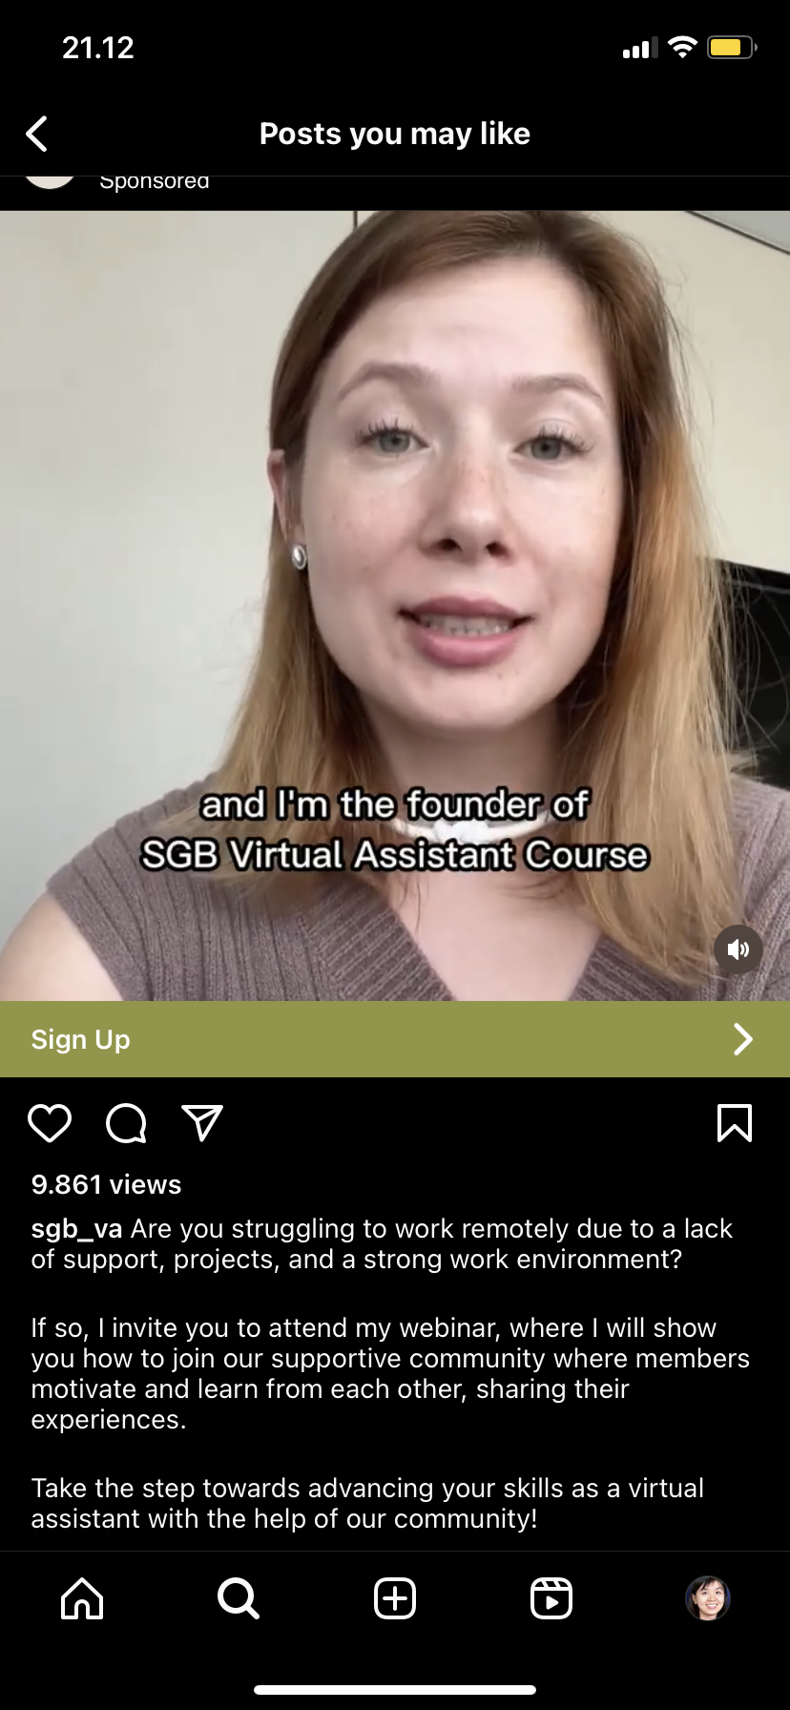Open the Search tab with magnifier icon
This screenshot has height=1710, width=790.
239,1597
